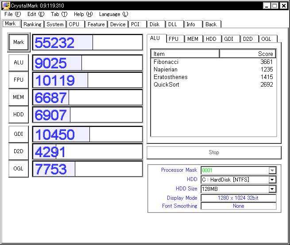
Task: Show GDI results tab in score panel
Action: pyautogui.click(x=231, y=39)
